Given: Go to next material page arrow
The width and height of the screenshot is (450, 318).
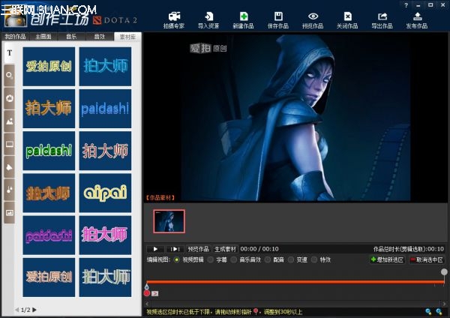Looking at the screenshot, I should coord(34,310).
